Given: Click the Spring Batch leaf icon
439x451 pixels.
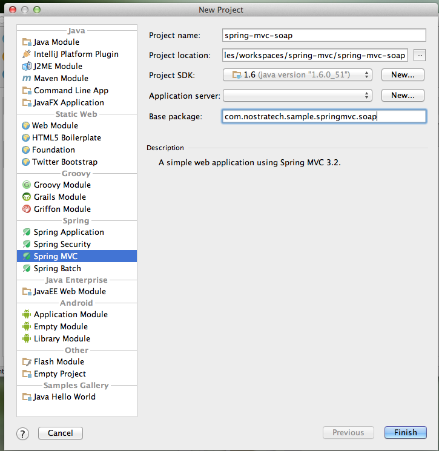Looking at the screenshot, I should coord(27,268).
